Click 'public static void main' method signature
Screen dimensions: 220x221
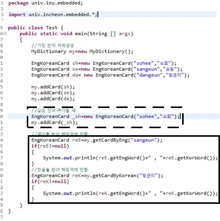[x=76, y=34]
